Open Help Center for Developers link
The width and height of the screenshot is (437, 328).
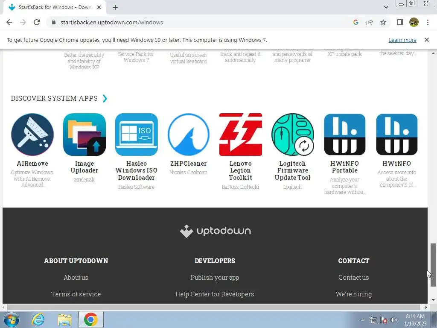click(215, 294)
